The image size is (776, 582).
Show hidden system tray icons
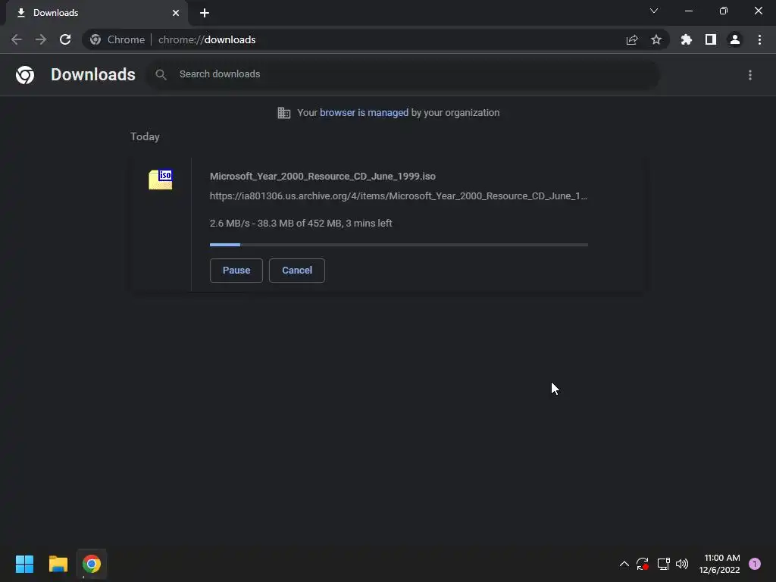624,564
